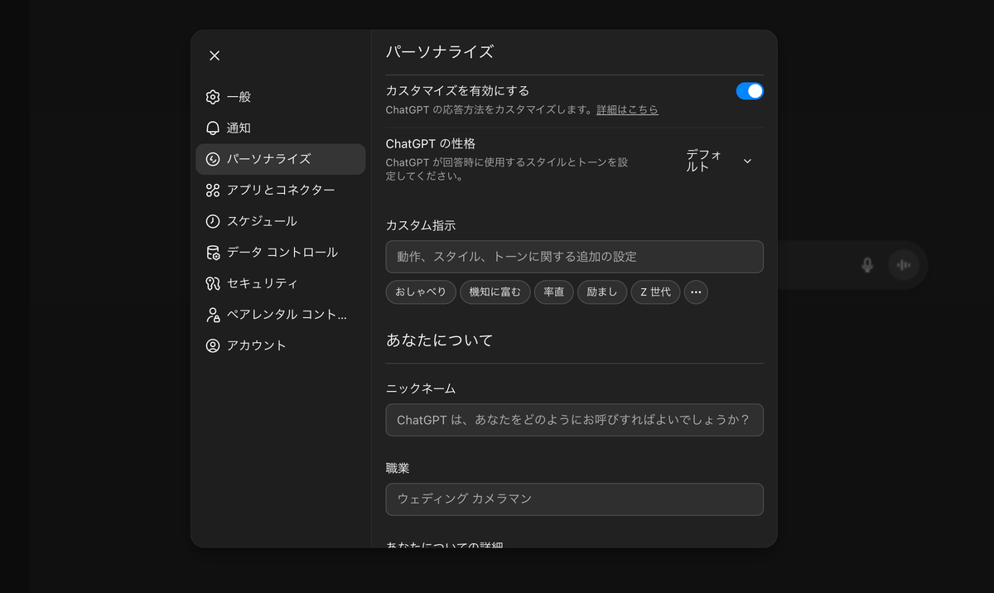Expand more personality traits with ellipsis button
The height and width of the screenshot is (593, 994).
696,292
